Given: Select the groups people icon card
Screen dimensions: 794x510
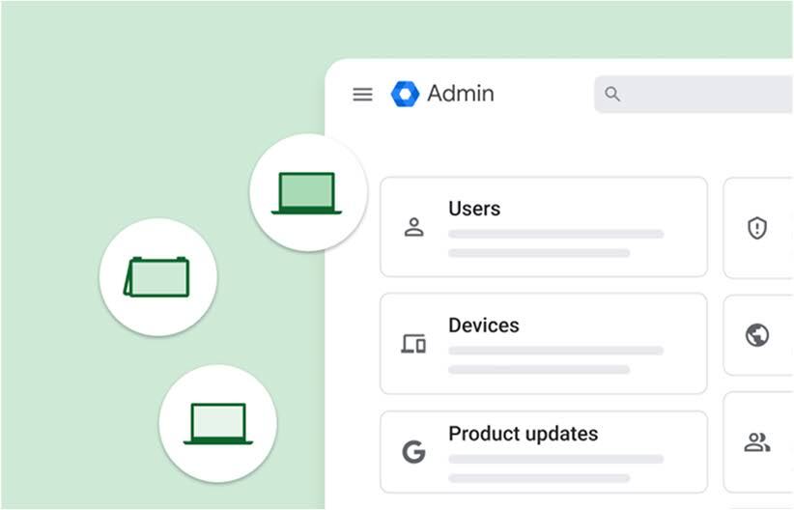Looking at the screenshot, I should click(x=757, y=442).
